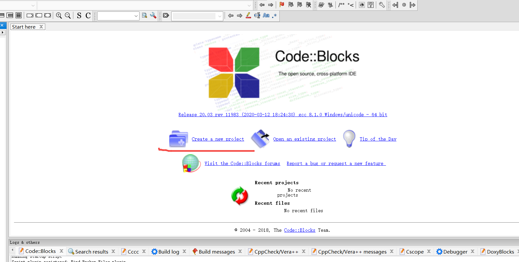This screenshot has height=262, width=519.
Task: Switch to the Search results log tab
Action: (x=92, y=252)
